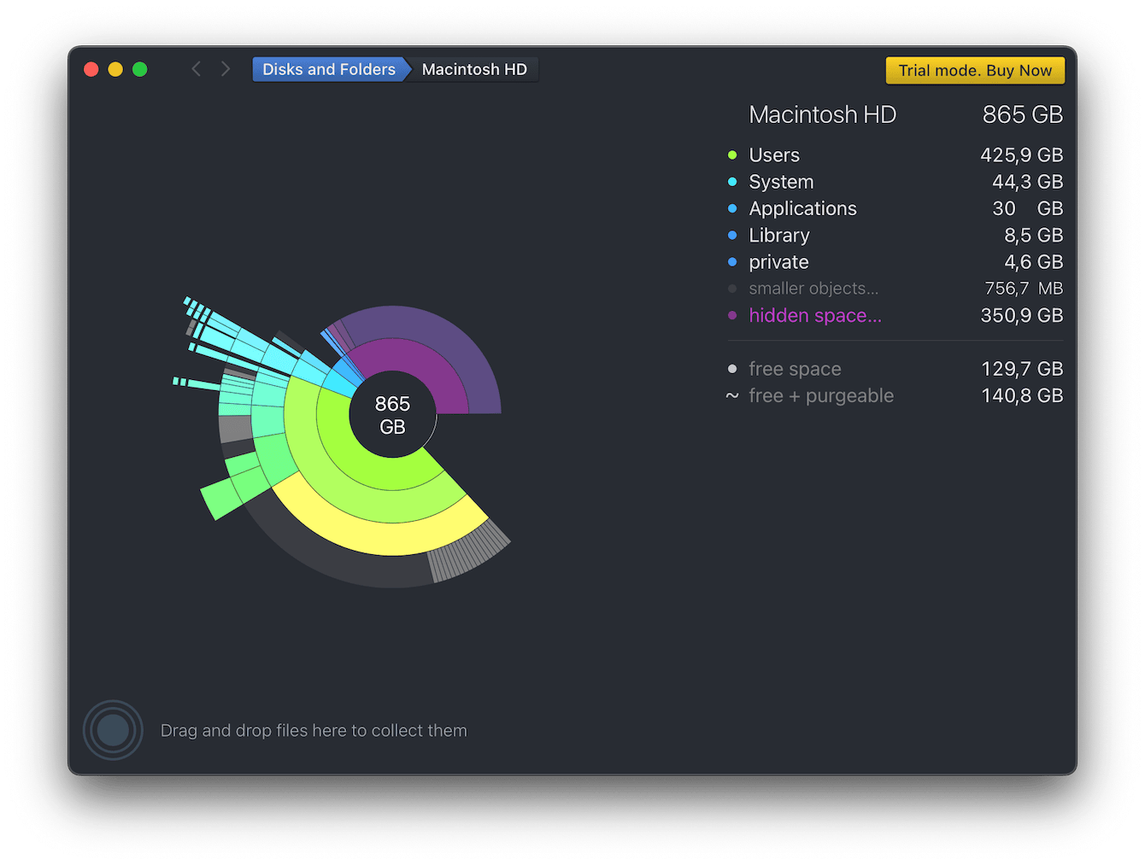The image size is (1145, 865).
Task: Click the purple hidden space legend dot
Action: [x=732, y=315]
